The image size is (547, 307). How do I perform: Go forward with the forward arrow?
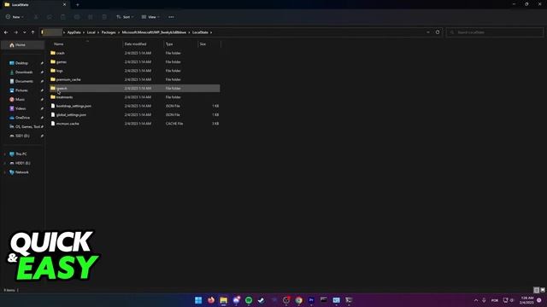[x=15, y=32]
